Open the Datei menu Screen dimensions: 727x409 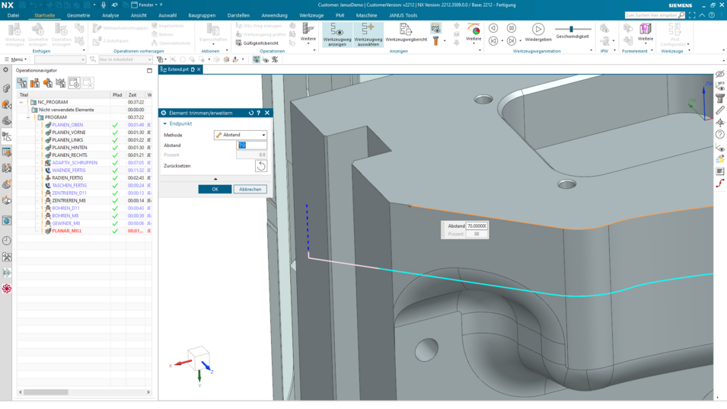point(13,15)
